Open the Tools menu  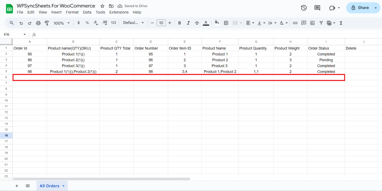coord(100,12)
